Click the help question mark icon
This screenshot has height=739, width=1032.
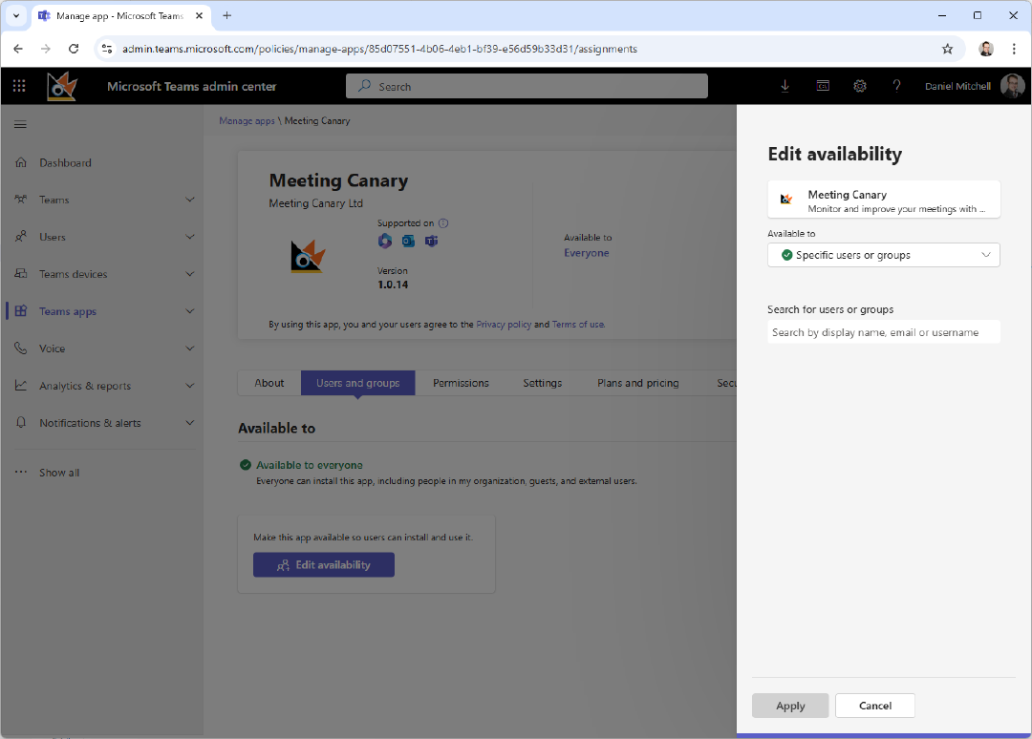coord(896,85)
